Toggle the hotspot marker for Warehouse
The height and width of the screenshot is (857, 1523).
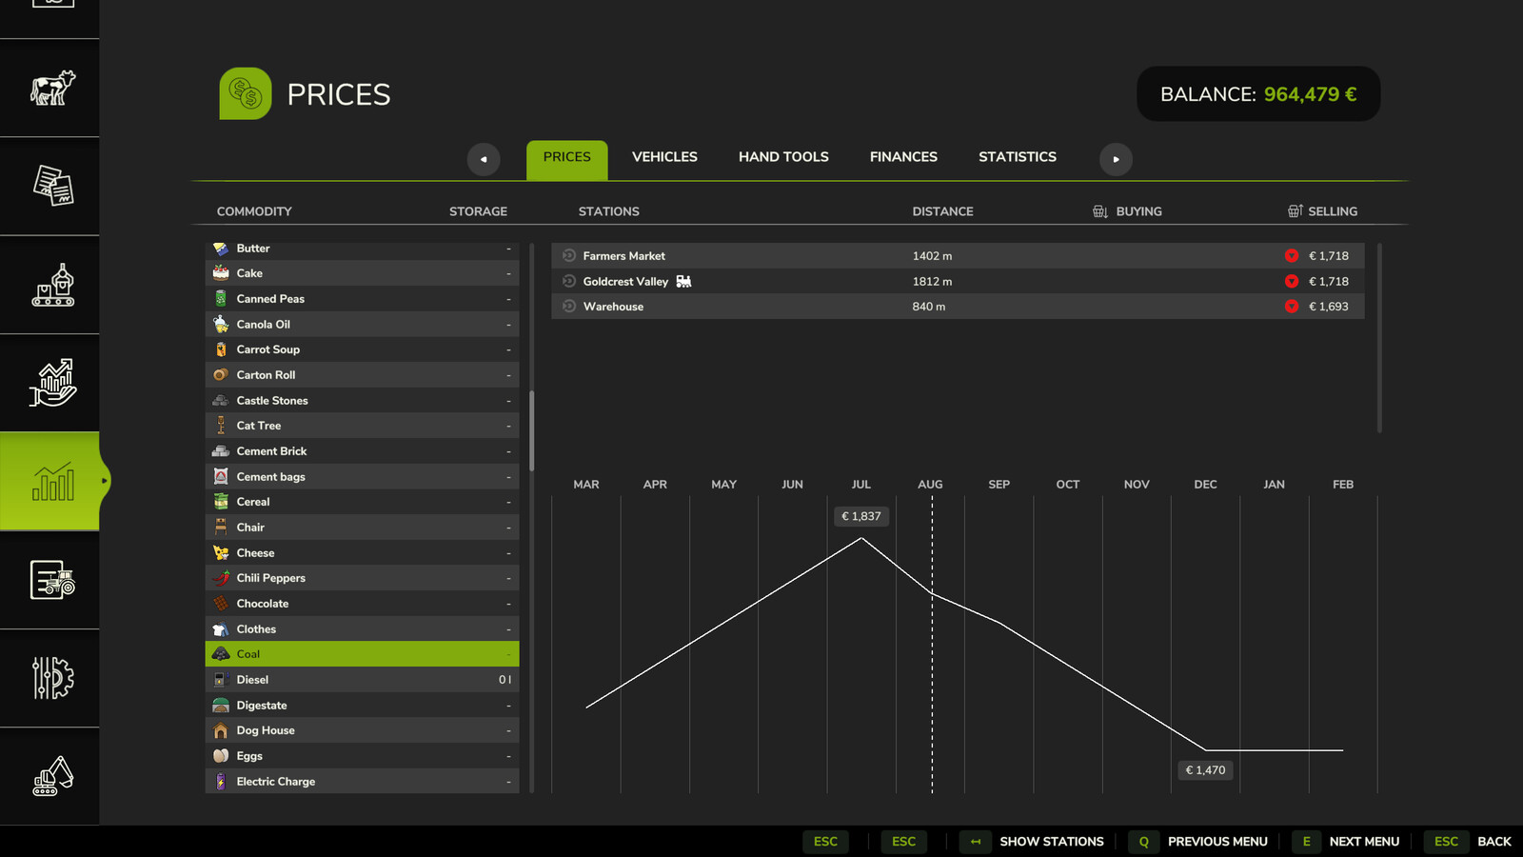click(569, 306)
